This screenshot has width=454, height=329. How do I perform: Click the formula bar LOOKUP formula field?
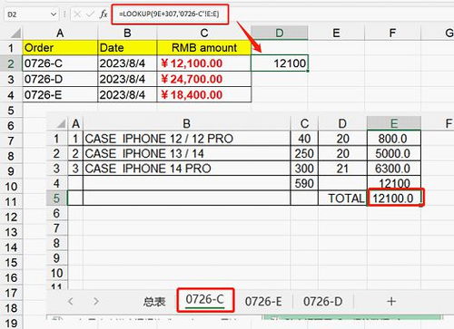pyautogui.click(x=170, y=14)
